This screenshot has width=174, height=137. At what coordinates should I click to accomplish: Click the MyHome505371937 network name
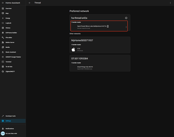pos(82,40)
